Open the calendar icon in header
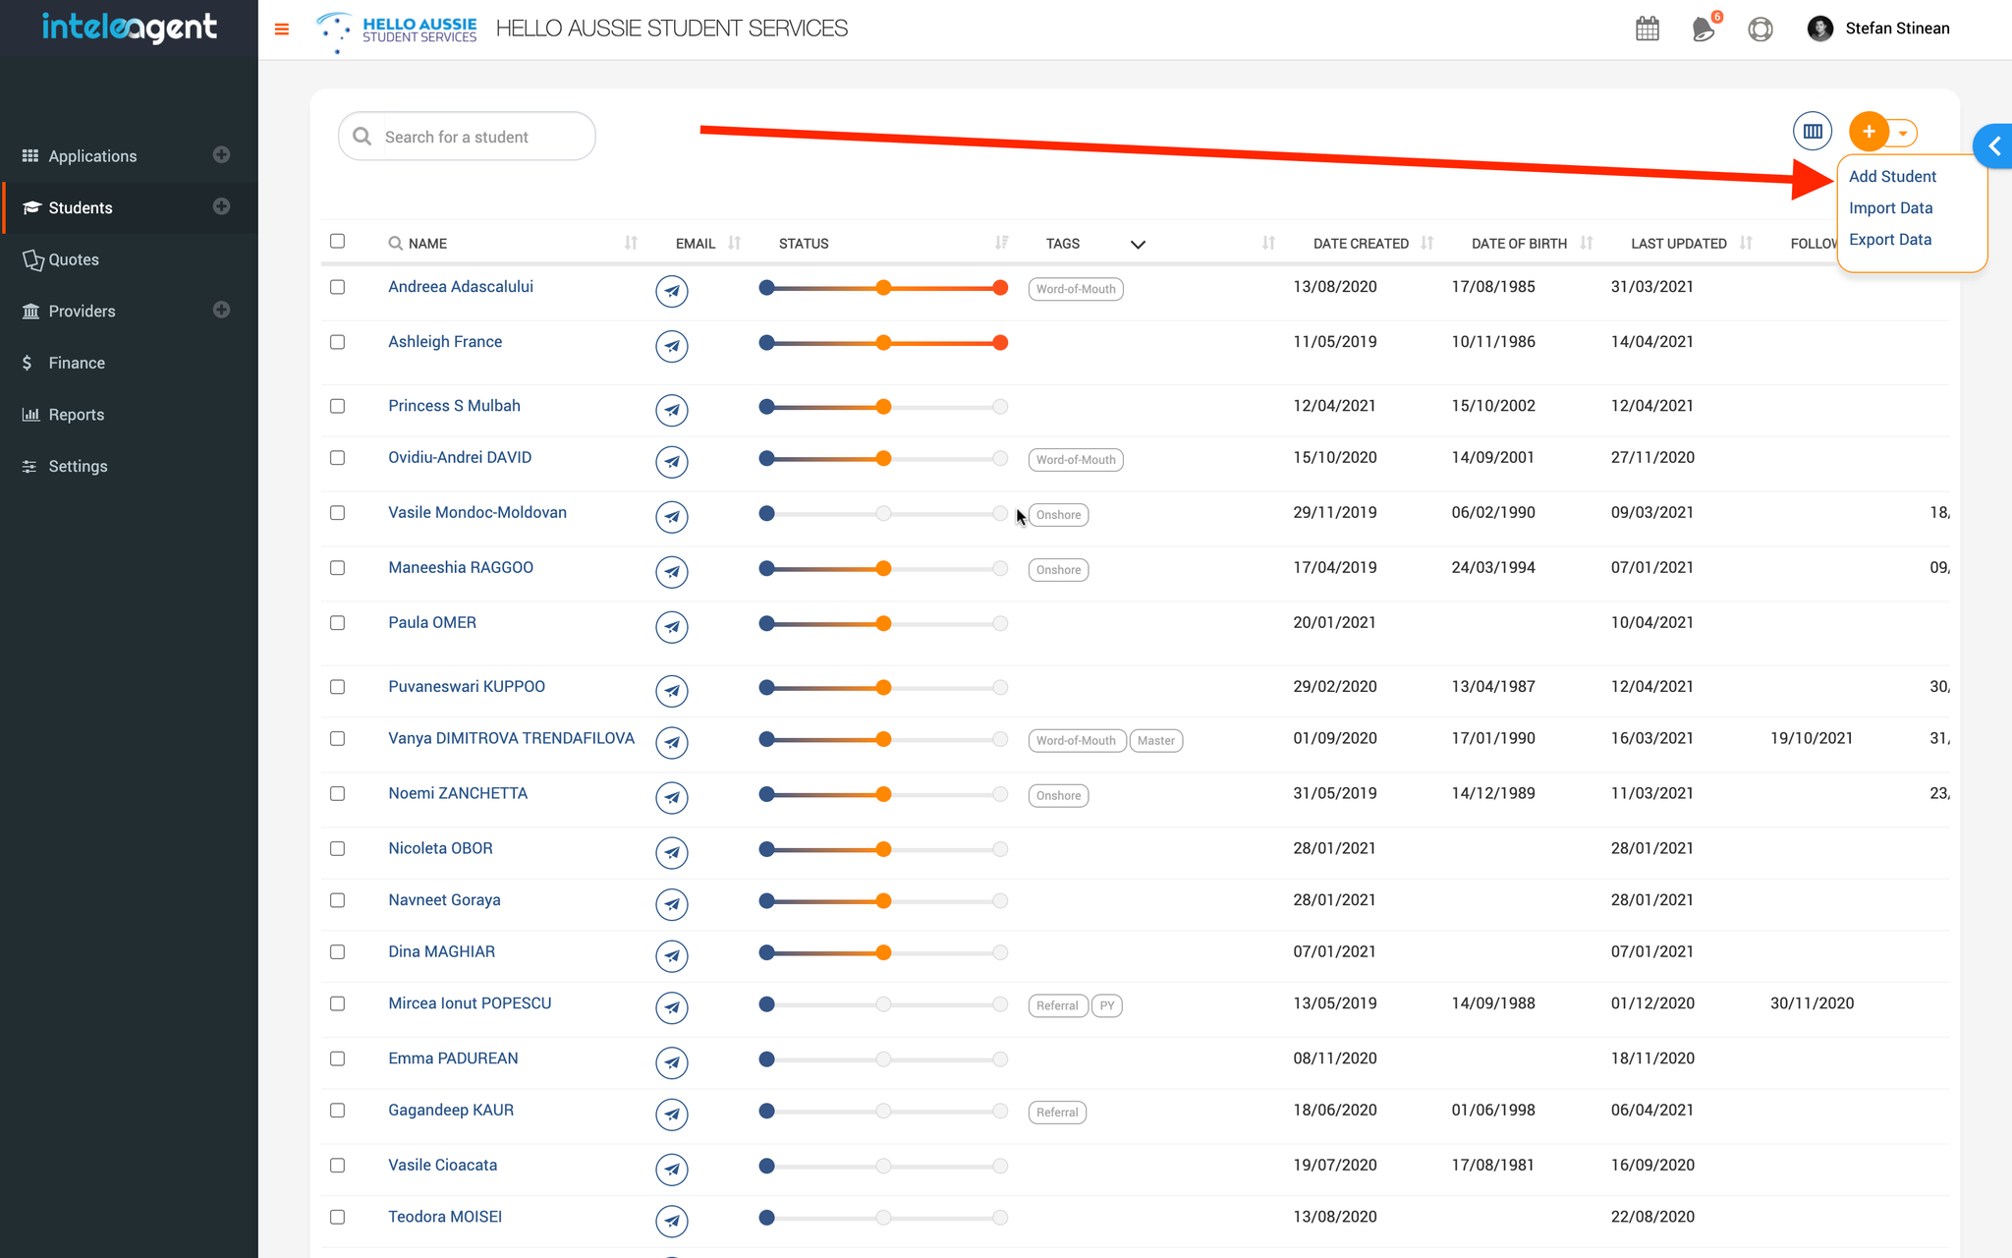This screenshot has height=1258, width=2012. coord(1648,29)
